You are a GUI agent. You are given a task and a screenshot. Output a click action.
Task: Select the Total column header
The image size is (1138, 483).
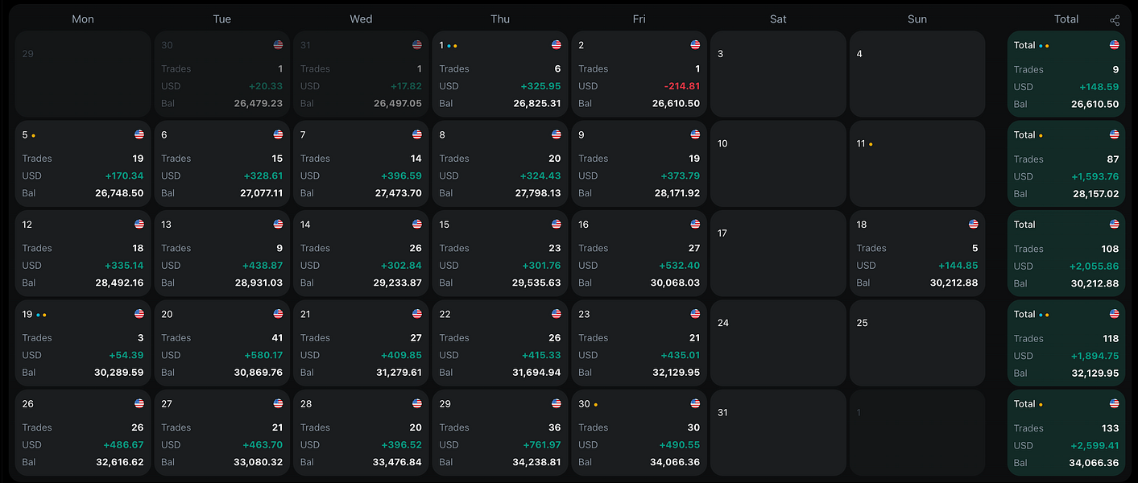coord(1066,19)
